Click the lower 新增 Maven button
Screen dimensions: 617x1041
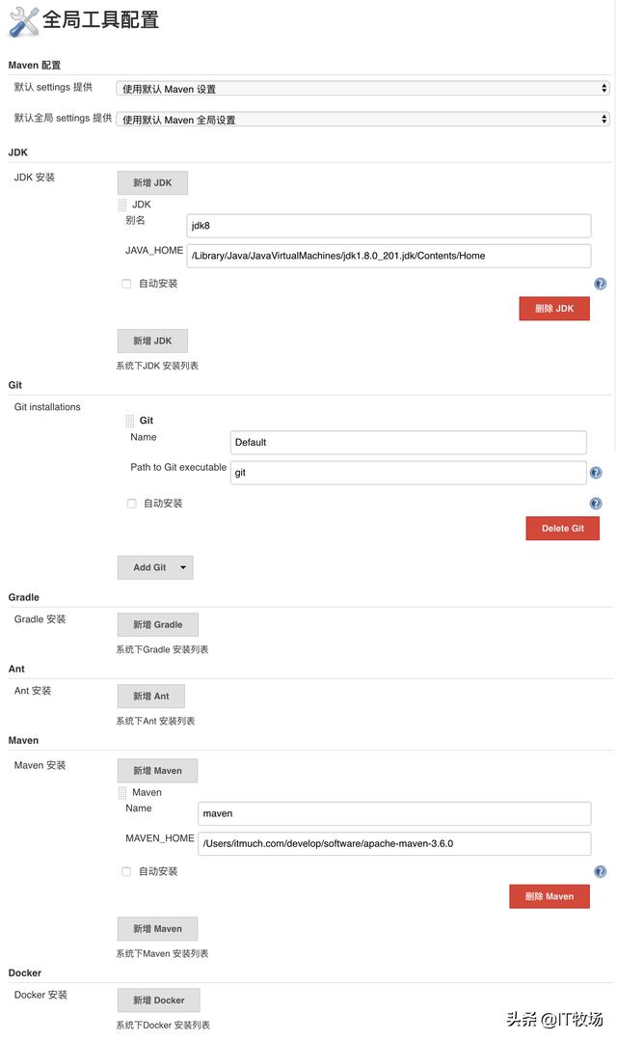[157, 929]
